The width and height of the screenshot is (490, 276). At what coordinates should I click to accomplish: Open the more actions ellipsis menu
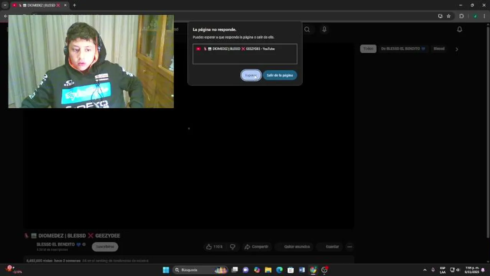pyautogui.click(x=349, y=247)
